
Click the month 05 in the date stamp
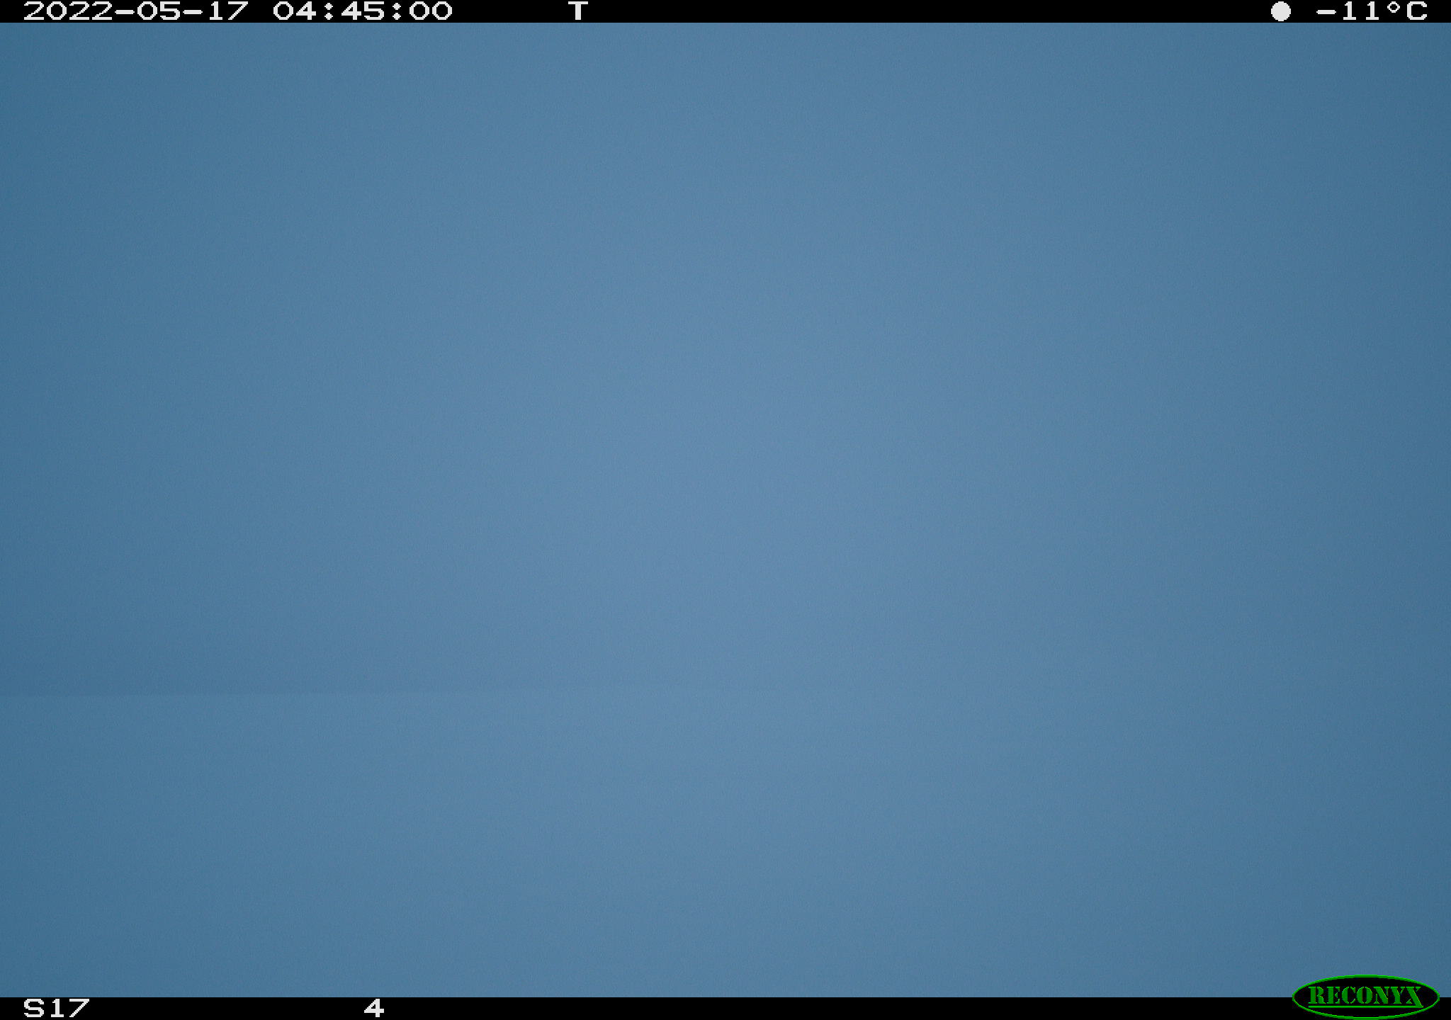coord(159,11)
